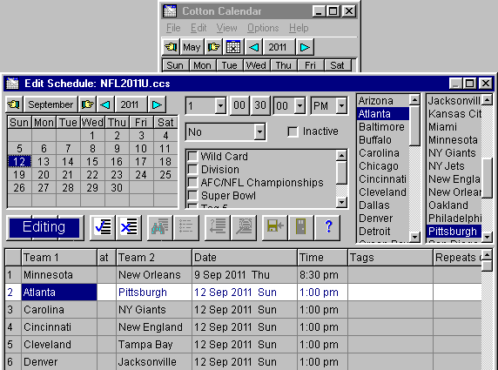The height and width of the screenshot is (370, 498).
Task: Click the door exit icon
Action: pos(300,227)
